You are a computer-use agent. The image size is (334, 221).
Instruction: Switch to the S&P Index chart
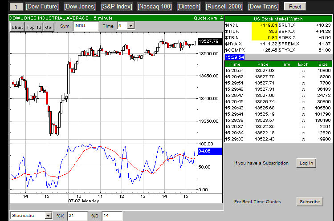[117, 6]
